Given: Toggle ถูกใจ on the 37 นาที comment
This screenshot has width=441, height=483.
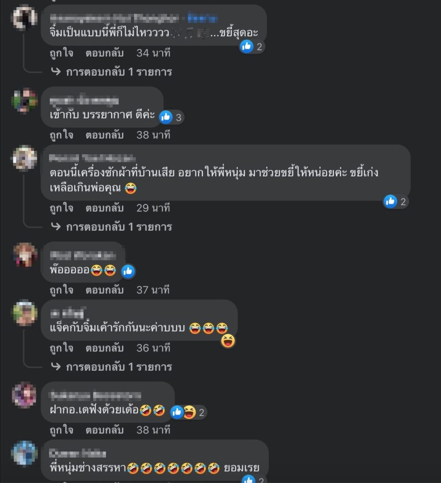Looking at the screenshot, I should (x=62, y=290).
